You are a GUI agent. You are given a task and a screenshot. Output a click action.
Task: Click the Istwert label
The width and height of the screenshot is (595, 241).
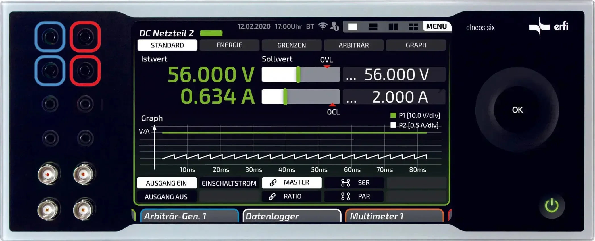point(154,59)
